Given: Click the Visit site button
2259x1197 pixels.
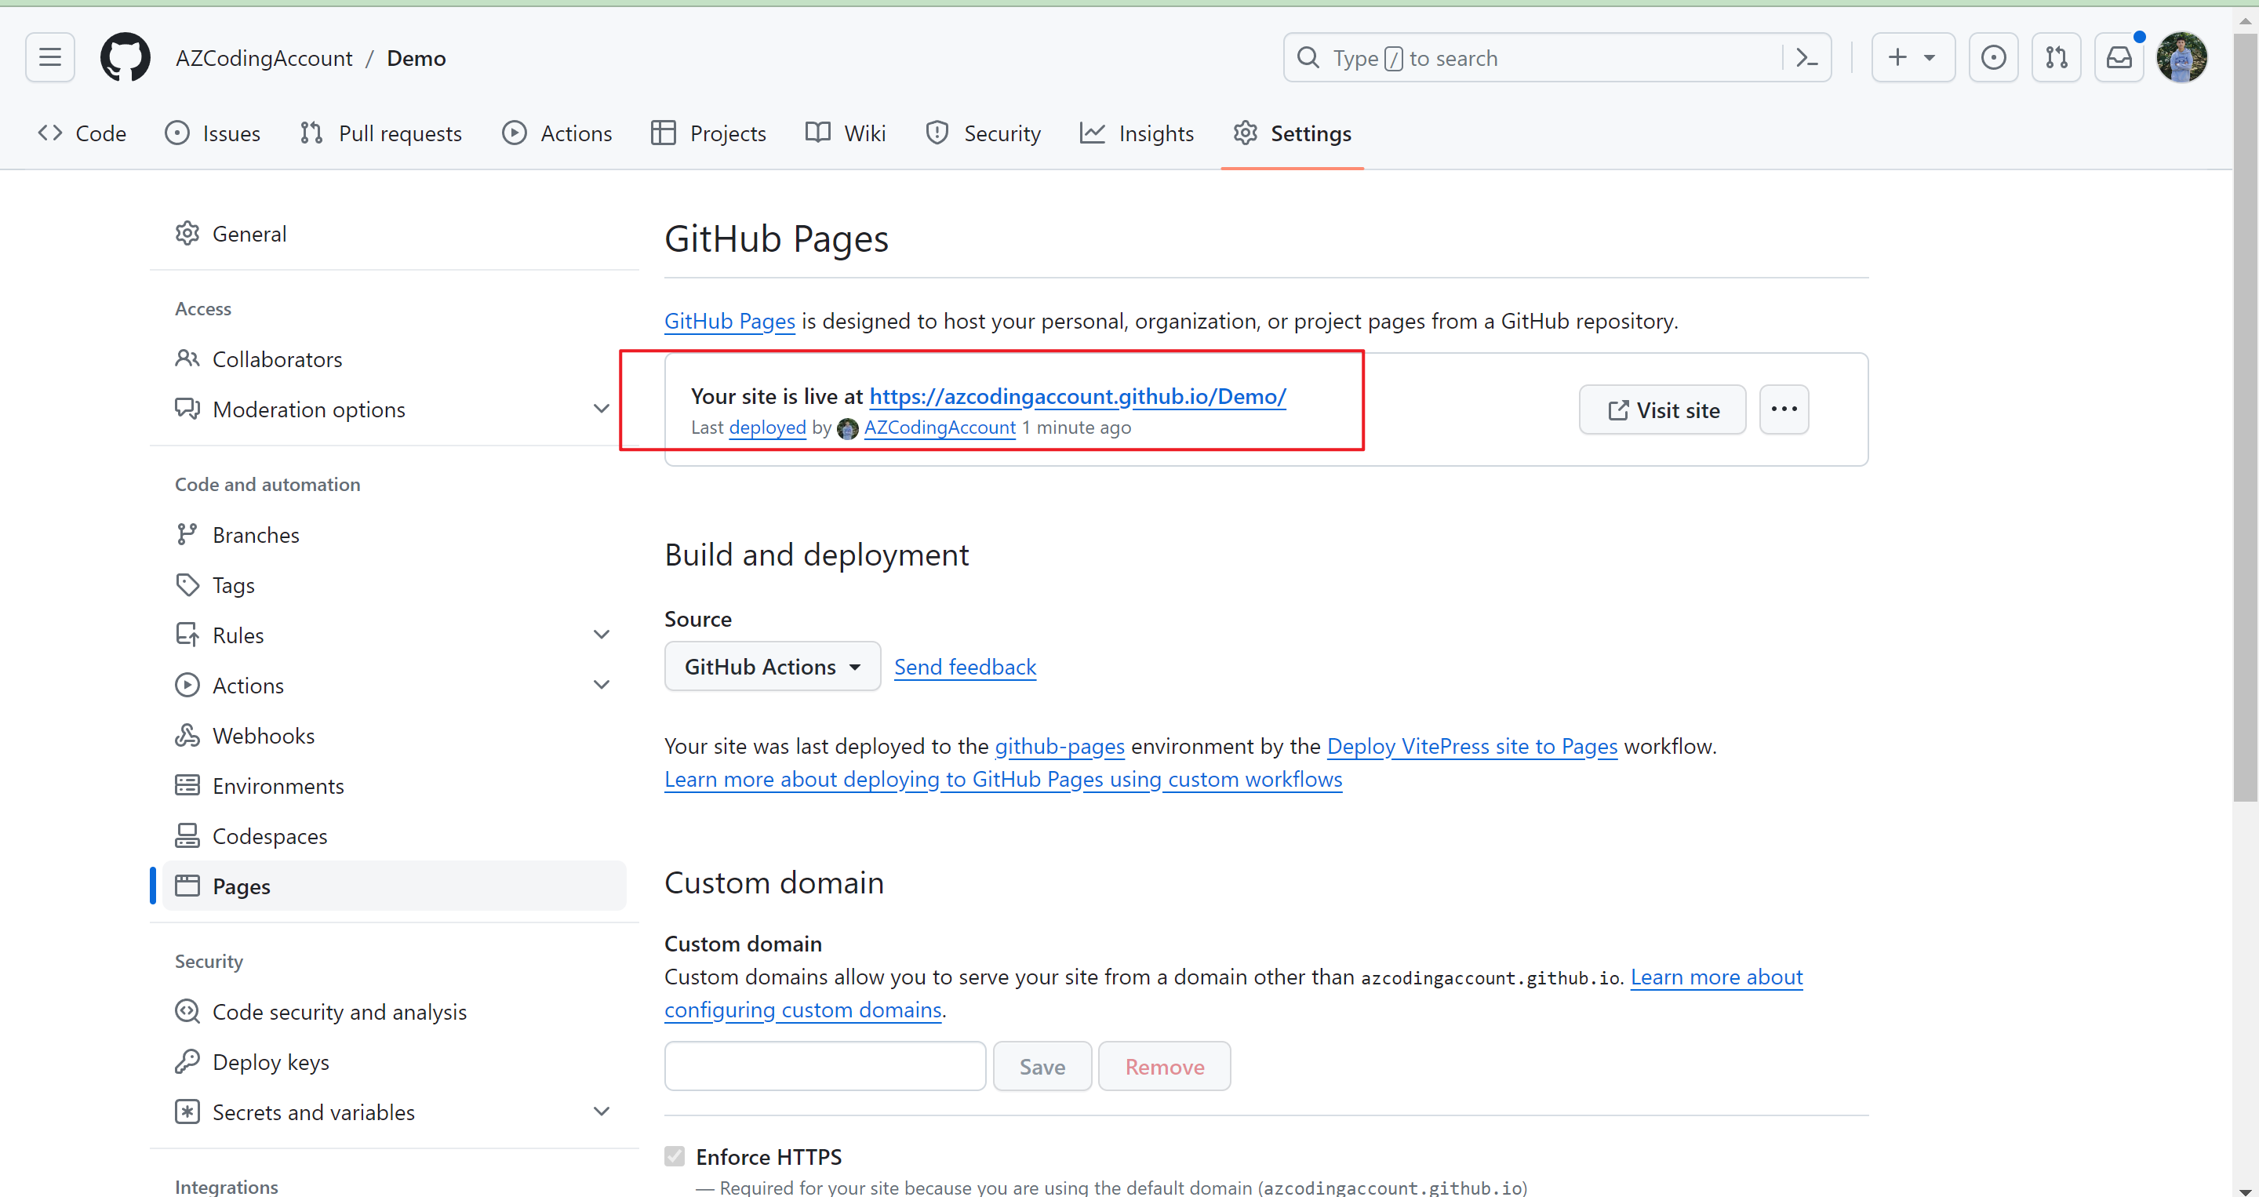Looking at the screenshot, I should tap(1662, 409).
